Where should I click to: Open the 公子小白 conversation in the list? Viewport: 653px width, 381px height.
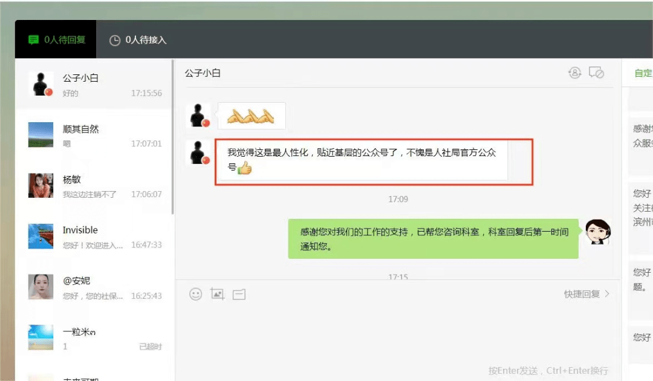point(94,85)
